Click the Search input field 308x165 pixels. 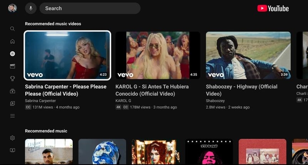click(90, 8)
